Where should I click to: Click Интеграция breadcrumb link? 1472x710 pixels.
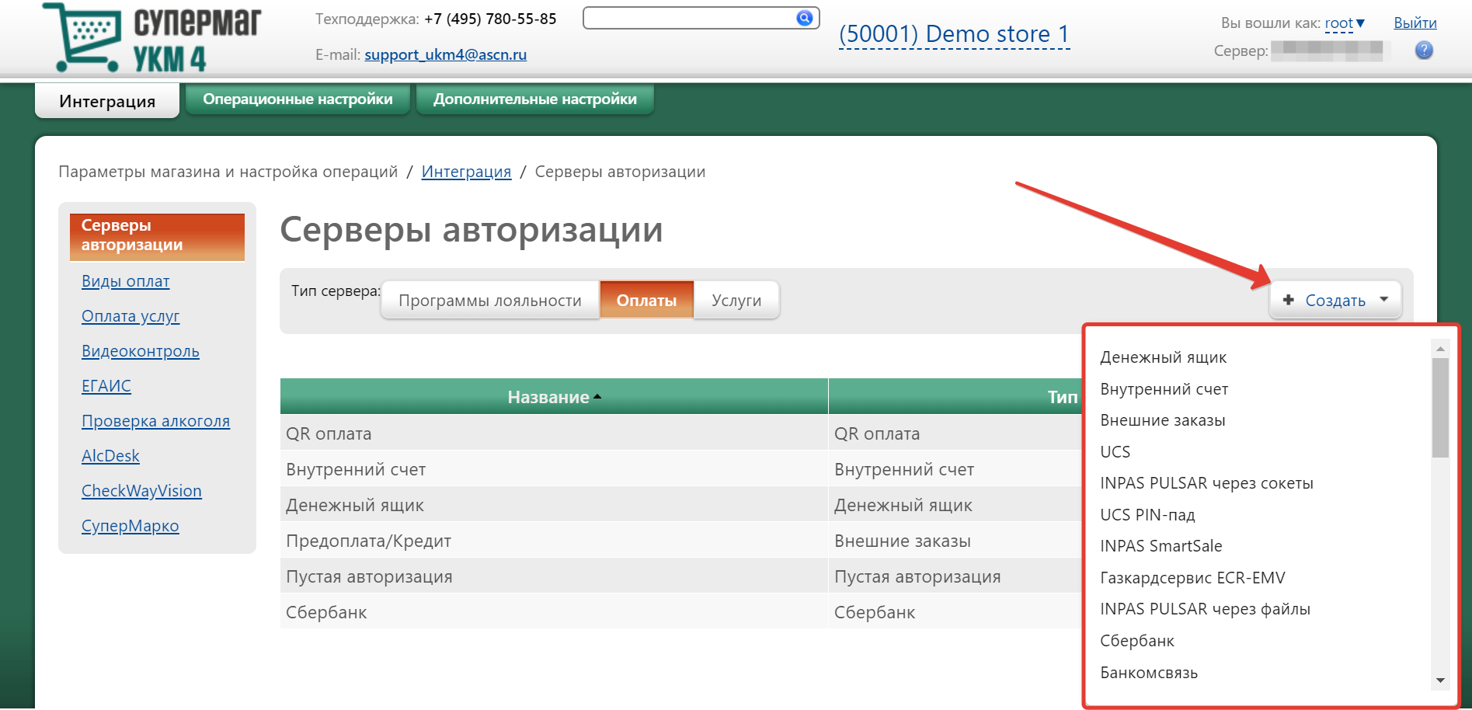[466, 172]
